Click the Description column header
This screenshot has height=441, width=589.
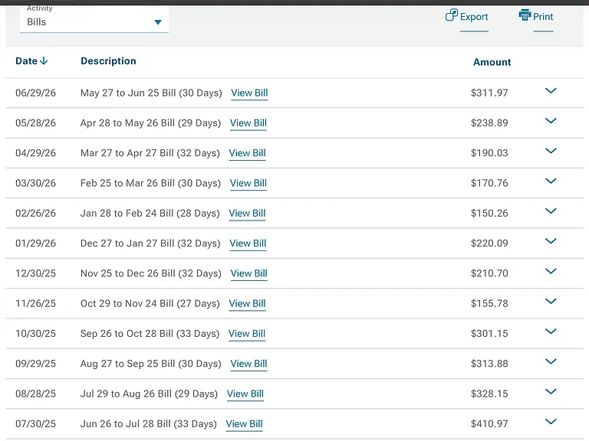108,60
